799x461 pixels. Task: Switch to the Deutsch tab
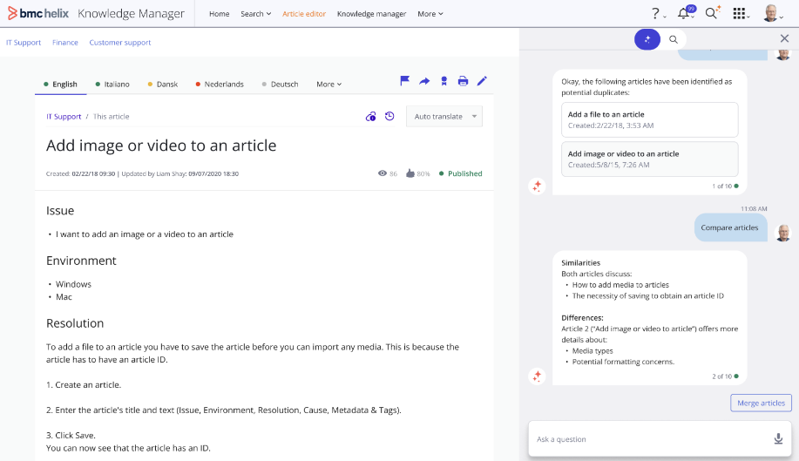pos(280,84)
